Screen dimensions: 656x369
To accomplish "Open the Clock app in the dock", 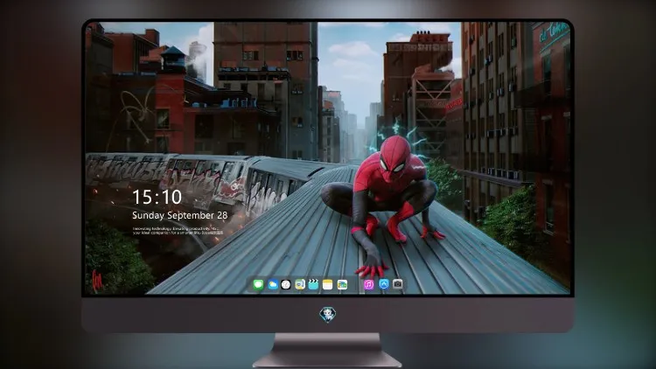I will pos(286,285).
